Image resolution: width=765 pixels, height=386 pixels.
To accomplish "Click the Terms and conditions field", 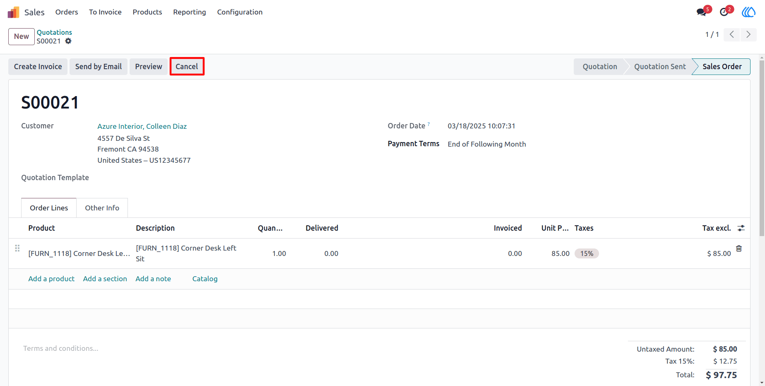I will pos(61,348).
